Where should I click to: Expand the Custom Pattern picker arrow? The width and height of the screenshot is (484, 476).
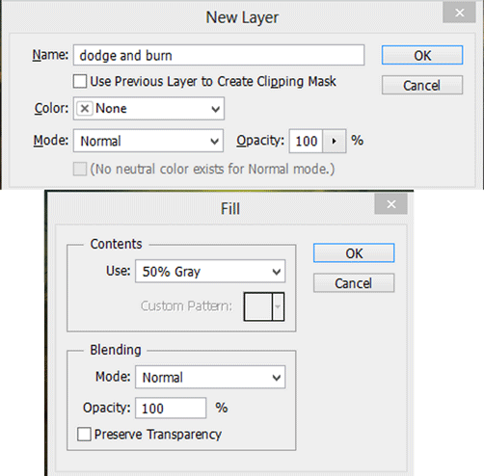(x=278, y=306)
